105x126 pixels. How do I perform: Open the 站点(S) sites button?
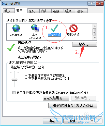click(84, 44)
